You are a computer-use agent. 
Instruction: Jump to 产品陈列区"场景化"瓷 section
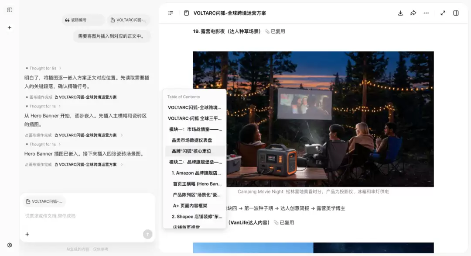195,195
